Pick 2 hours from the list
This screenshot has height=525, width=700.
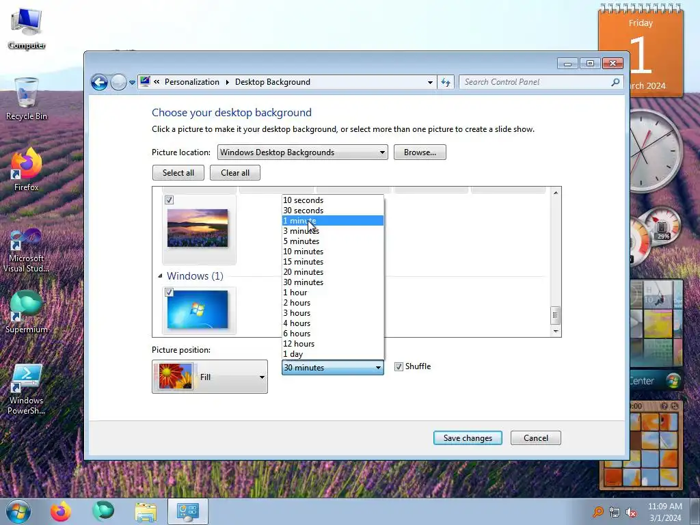(333, 303)
